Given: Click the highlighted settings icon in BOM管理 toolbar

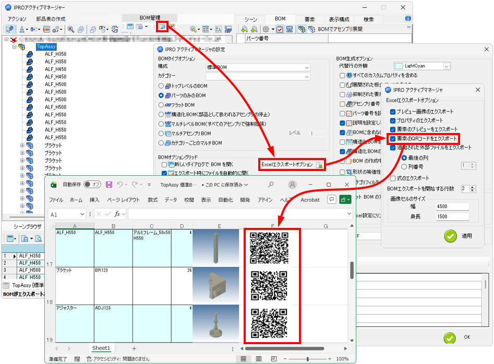Looking at the screenshot, I should (162, 27).
